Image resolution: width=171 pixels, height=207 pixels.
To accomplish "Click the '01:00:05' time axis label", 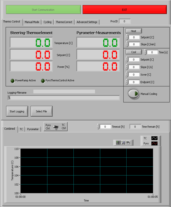I will pyautogui.click(x=153, y=197).
